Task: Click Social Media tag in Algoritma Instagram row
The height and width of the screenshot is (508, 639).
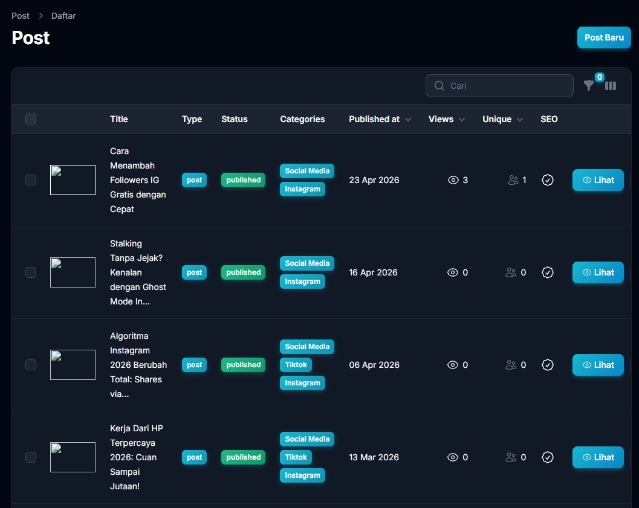Action: (307, 347)
